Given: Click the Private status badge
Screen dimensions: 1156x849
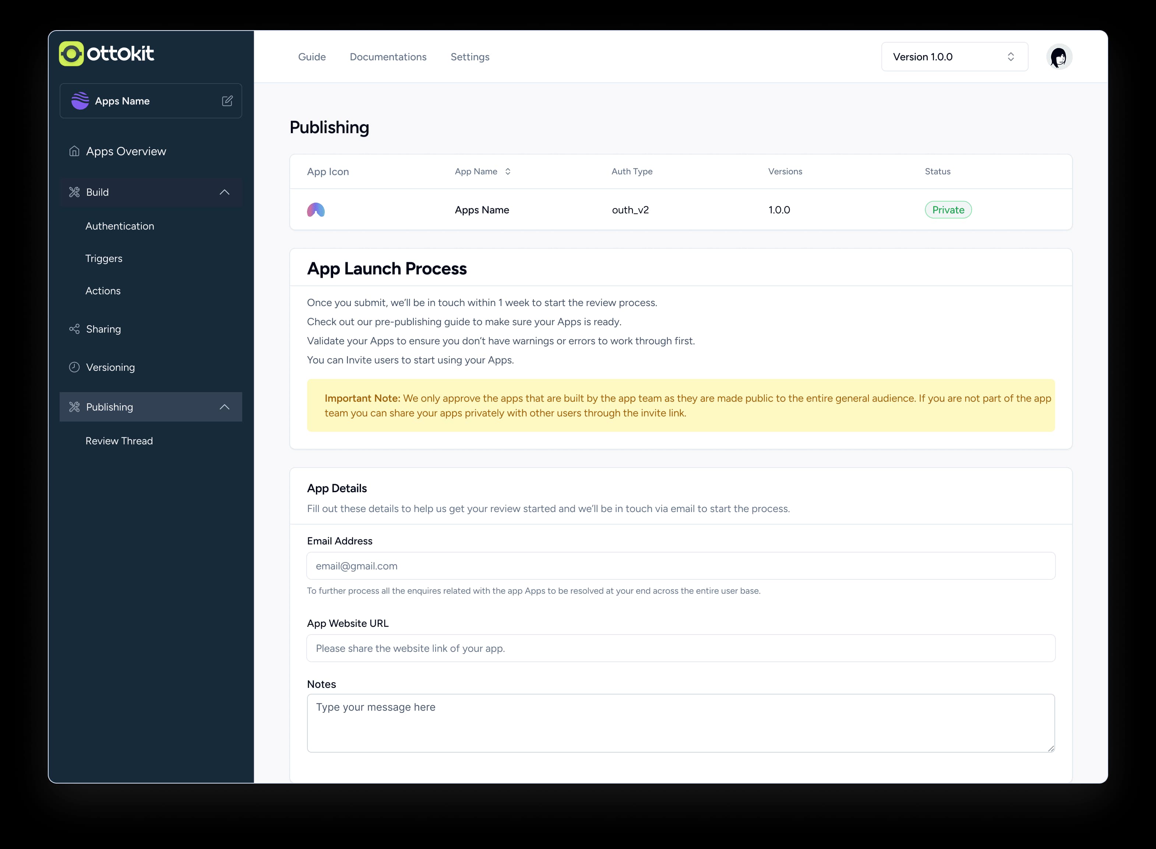Looking at the screenshot, I should (x=948, y=210).
